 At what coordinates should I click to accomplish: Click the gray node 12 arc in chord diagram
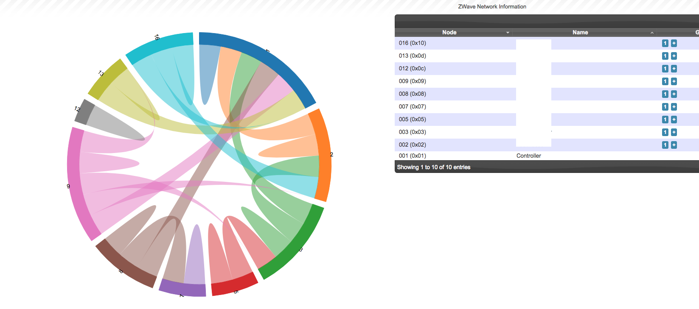[x=84, y=111]
